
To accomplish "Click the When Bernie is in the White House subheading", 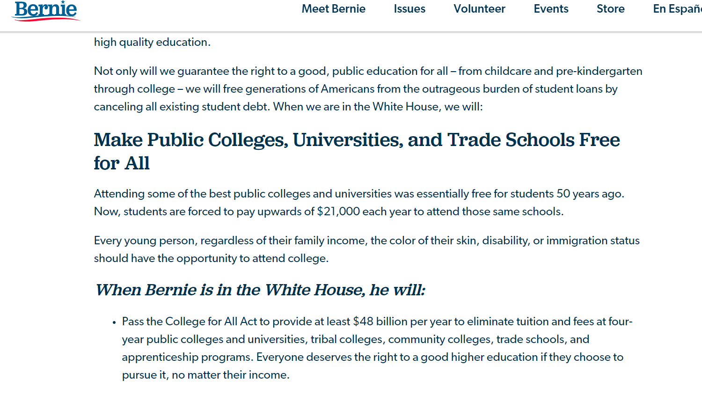I will [260, 290].
